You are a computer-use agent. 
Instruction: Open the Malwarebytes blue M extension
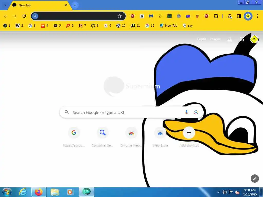tap(151, 16)
